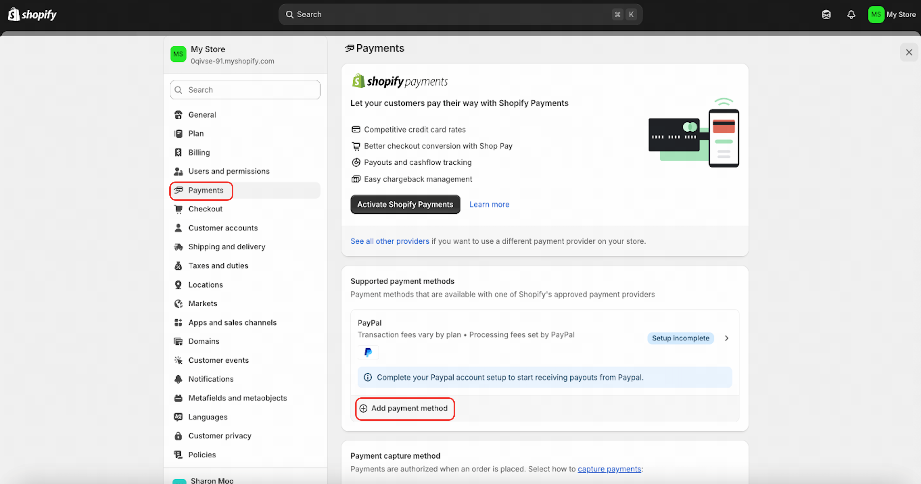Viewport: 921px width, 484px height.
Task: Follow the See all other providers link
Action: click(x=390, y=241)
